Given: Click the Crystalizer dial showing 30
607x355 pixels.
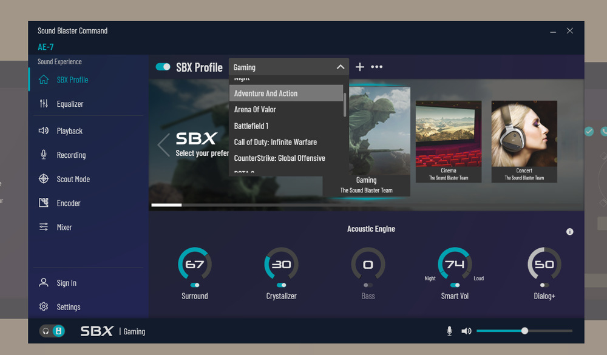Looking at the screenshot, I should click(x=282, y=264).
